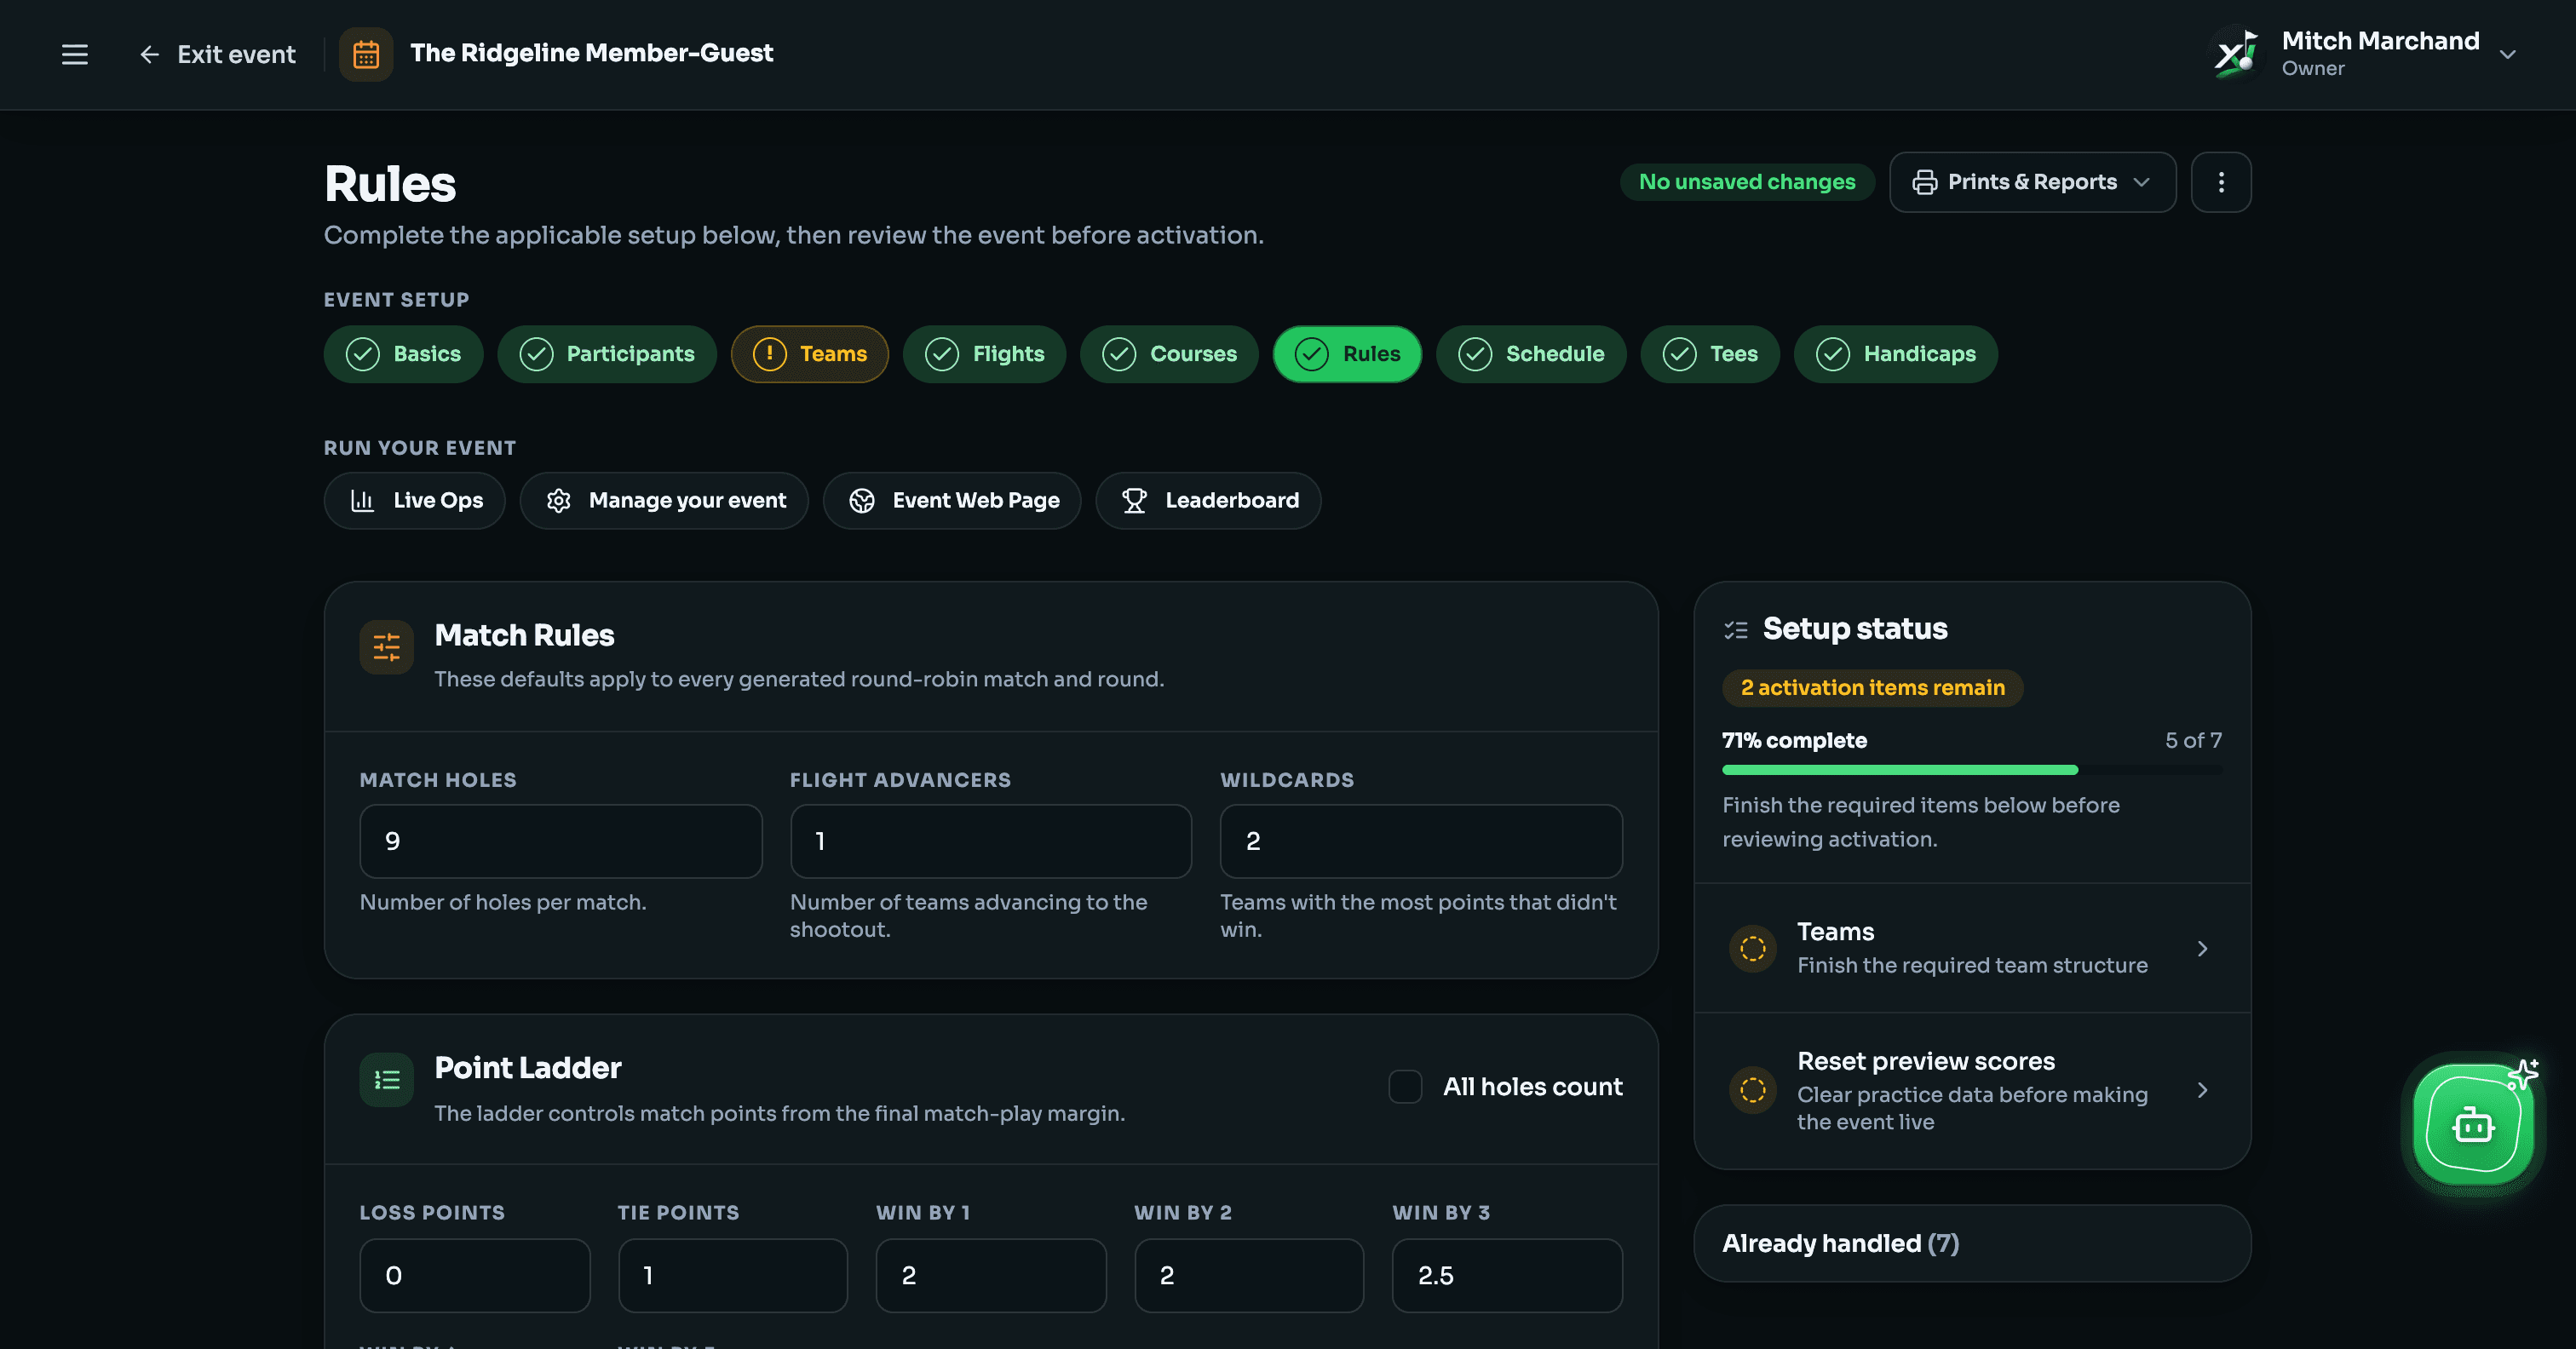Click the Match Holes input field
This screenshot has height=1349, width=2576.
[561, 841]
